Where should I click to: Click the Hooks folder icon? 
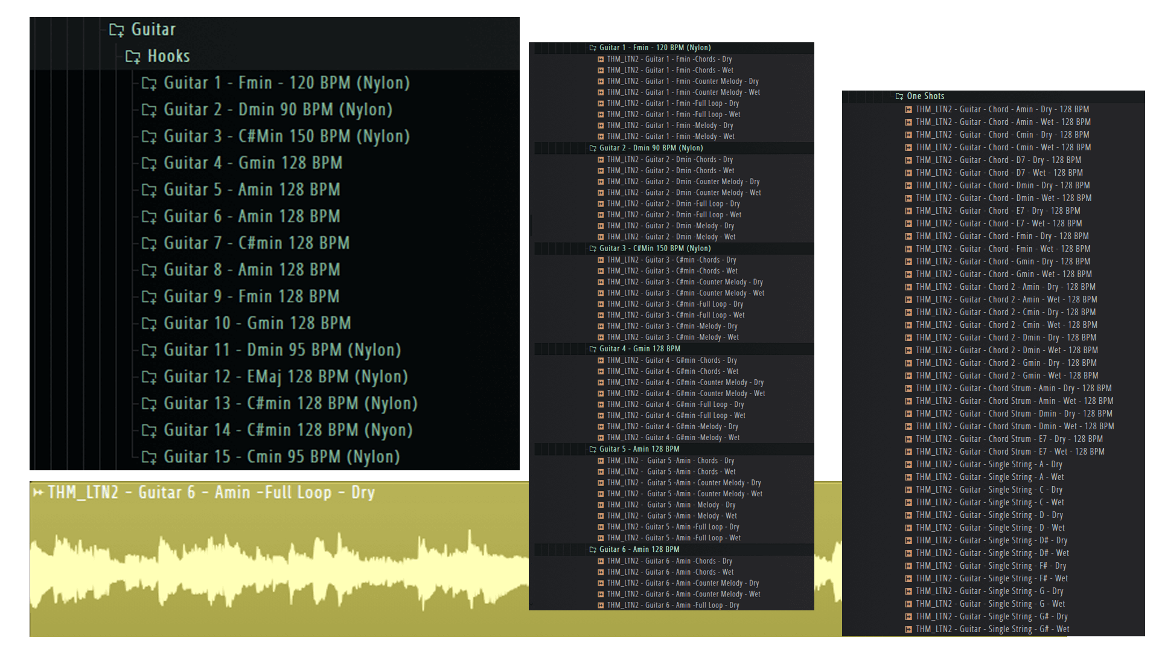pyautogui.click(x=133, y=57)
